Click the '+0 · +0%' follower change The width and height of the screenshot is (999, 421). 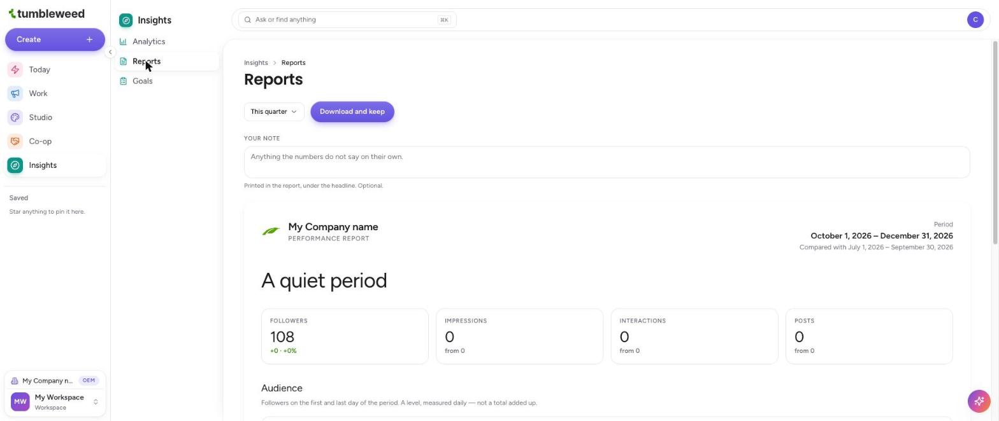284,351
